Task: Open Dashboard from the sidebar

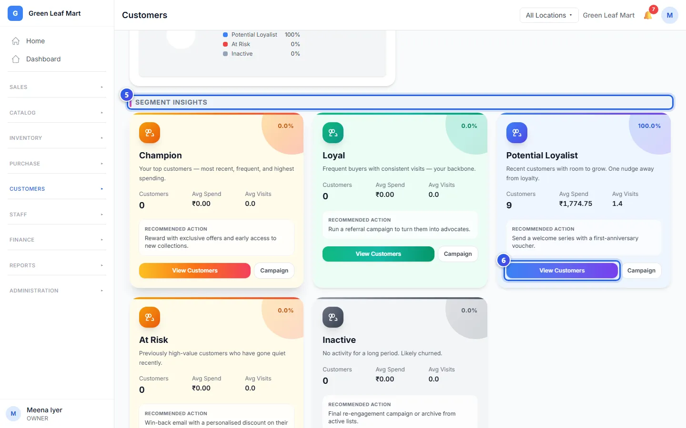Action: click(57, 59)
